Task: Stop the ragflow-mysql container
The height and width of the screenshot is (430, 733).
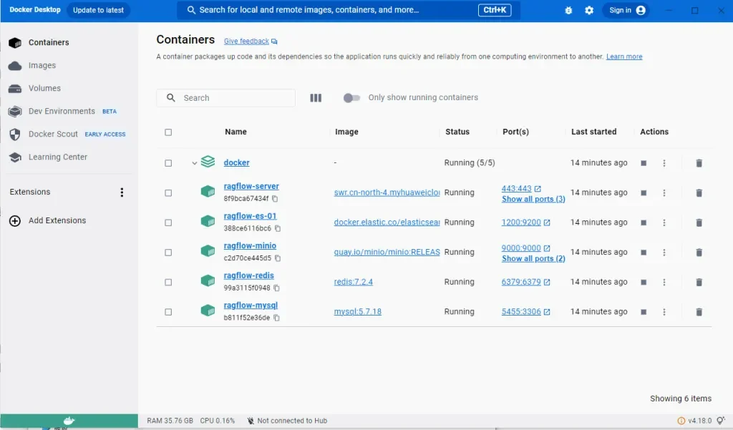Action: [644, 312]
